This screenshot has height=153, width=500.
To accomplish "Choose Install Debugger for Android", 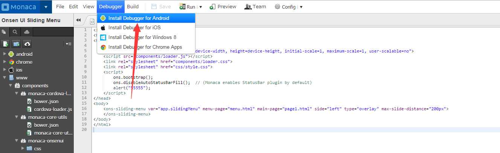I will pos(146,18).
